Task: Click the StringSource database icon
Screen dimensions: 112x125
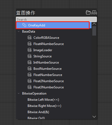Action: point(30,56)
